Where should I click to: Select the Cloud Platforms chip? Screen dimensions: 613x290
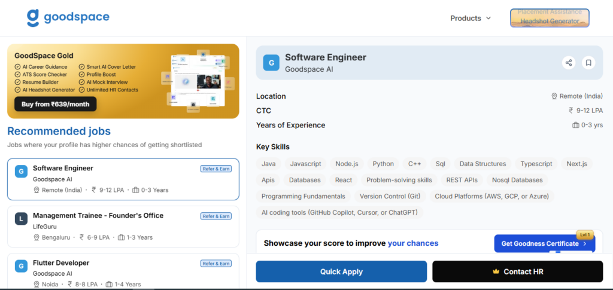tap(492, 196)
